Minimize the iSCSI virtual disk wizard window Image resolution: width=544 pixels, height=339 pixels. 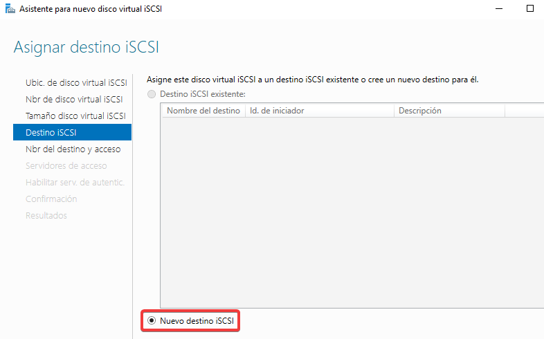[x=497, y=8]
